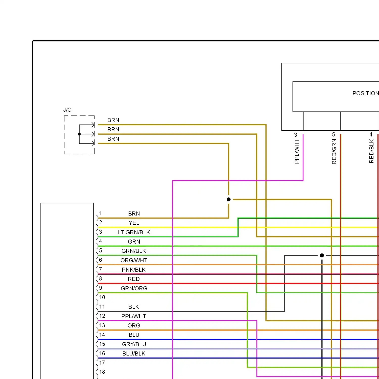Screen dimensions: 379x379
Task: Select the POSITION component label
Action: point(366,93)
